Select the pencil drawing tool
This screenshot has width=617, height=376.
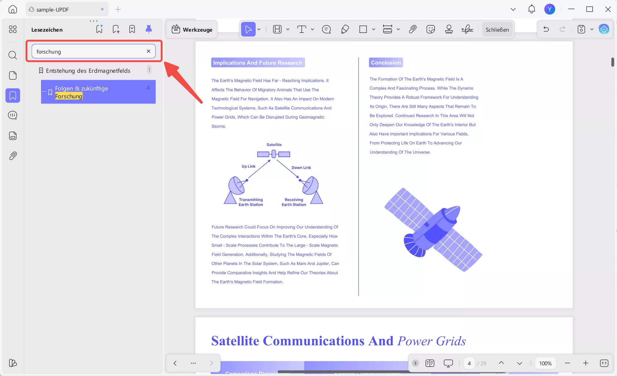[x=345, y=29]
